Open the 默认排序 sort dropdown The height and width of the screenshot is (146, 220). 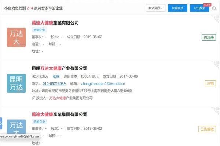point(155,8)
